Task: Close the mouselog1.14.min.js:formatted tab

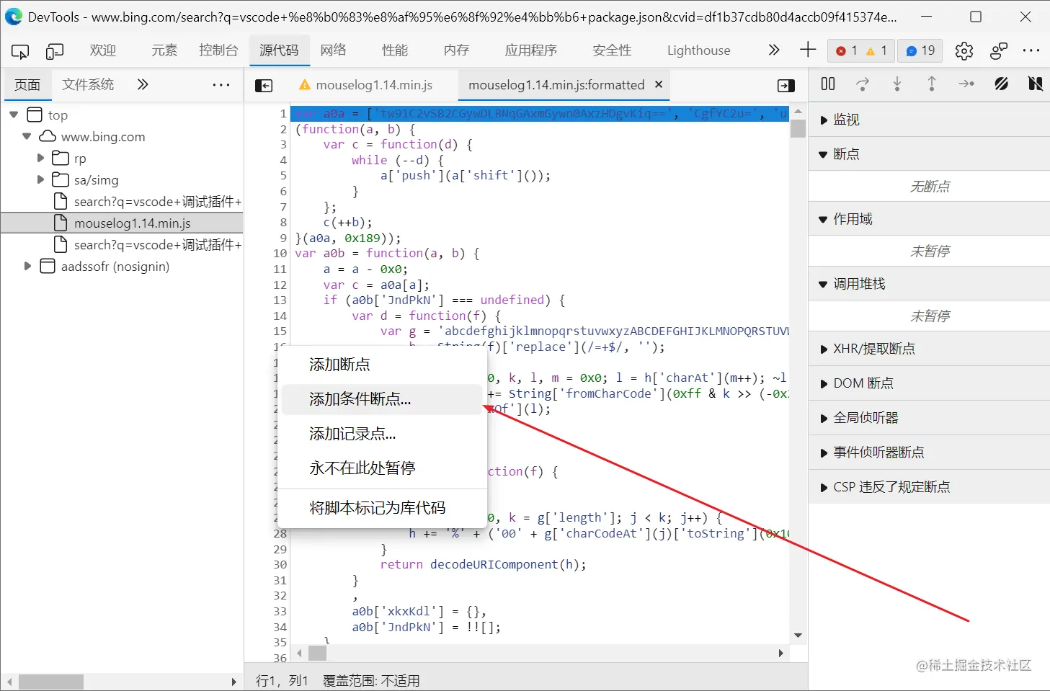Action: point(659,84)
